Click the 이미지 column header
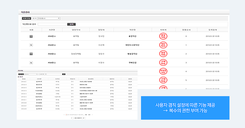The image size is (245, 128). coord(163,30)
